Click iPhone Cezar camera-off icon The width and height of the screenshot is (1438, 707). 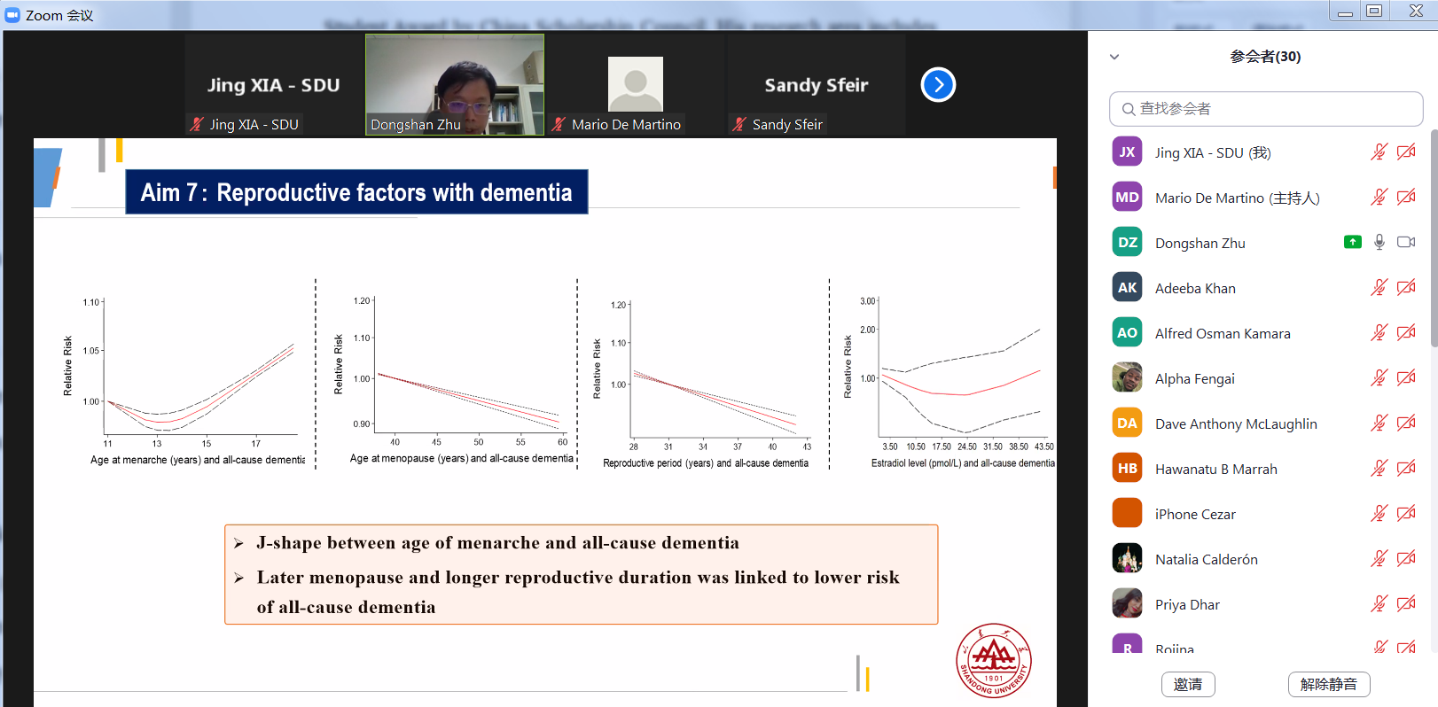point(1406,514)
